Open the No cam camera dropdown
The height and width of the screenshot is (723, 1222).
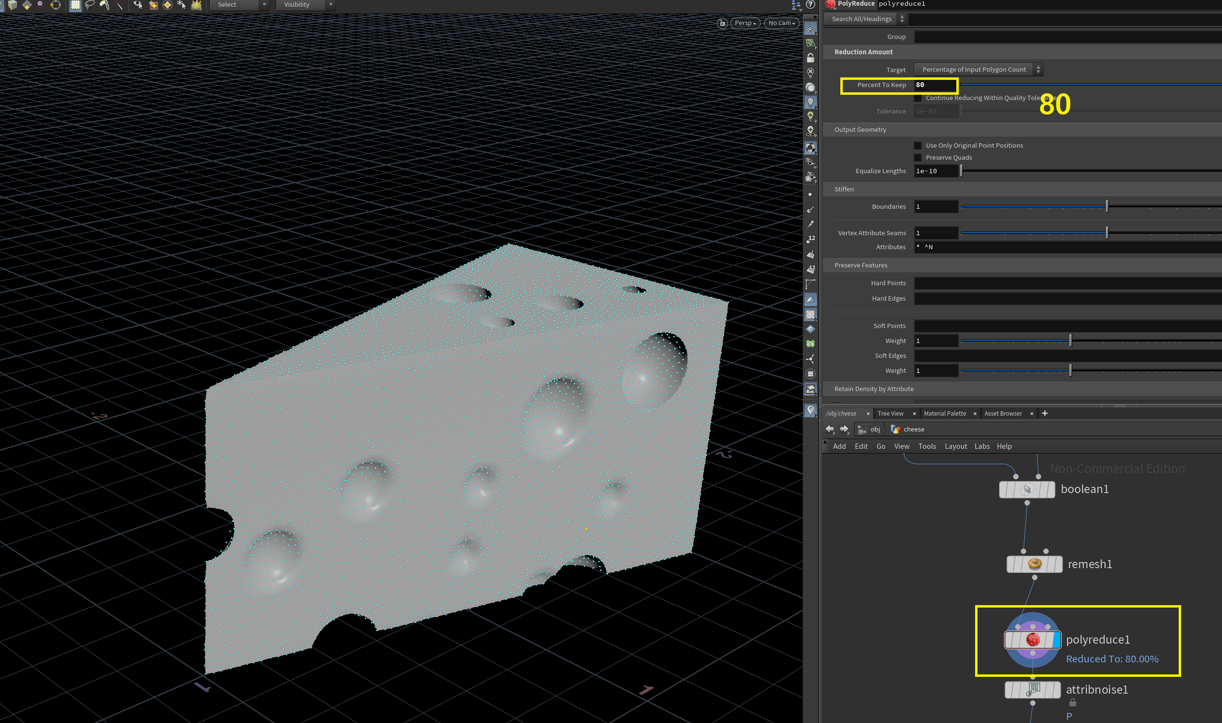point(781,23)
